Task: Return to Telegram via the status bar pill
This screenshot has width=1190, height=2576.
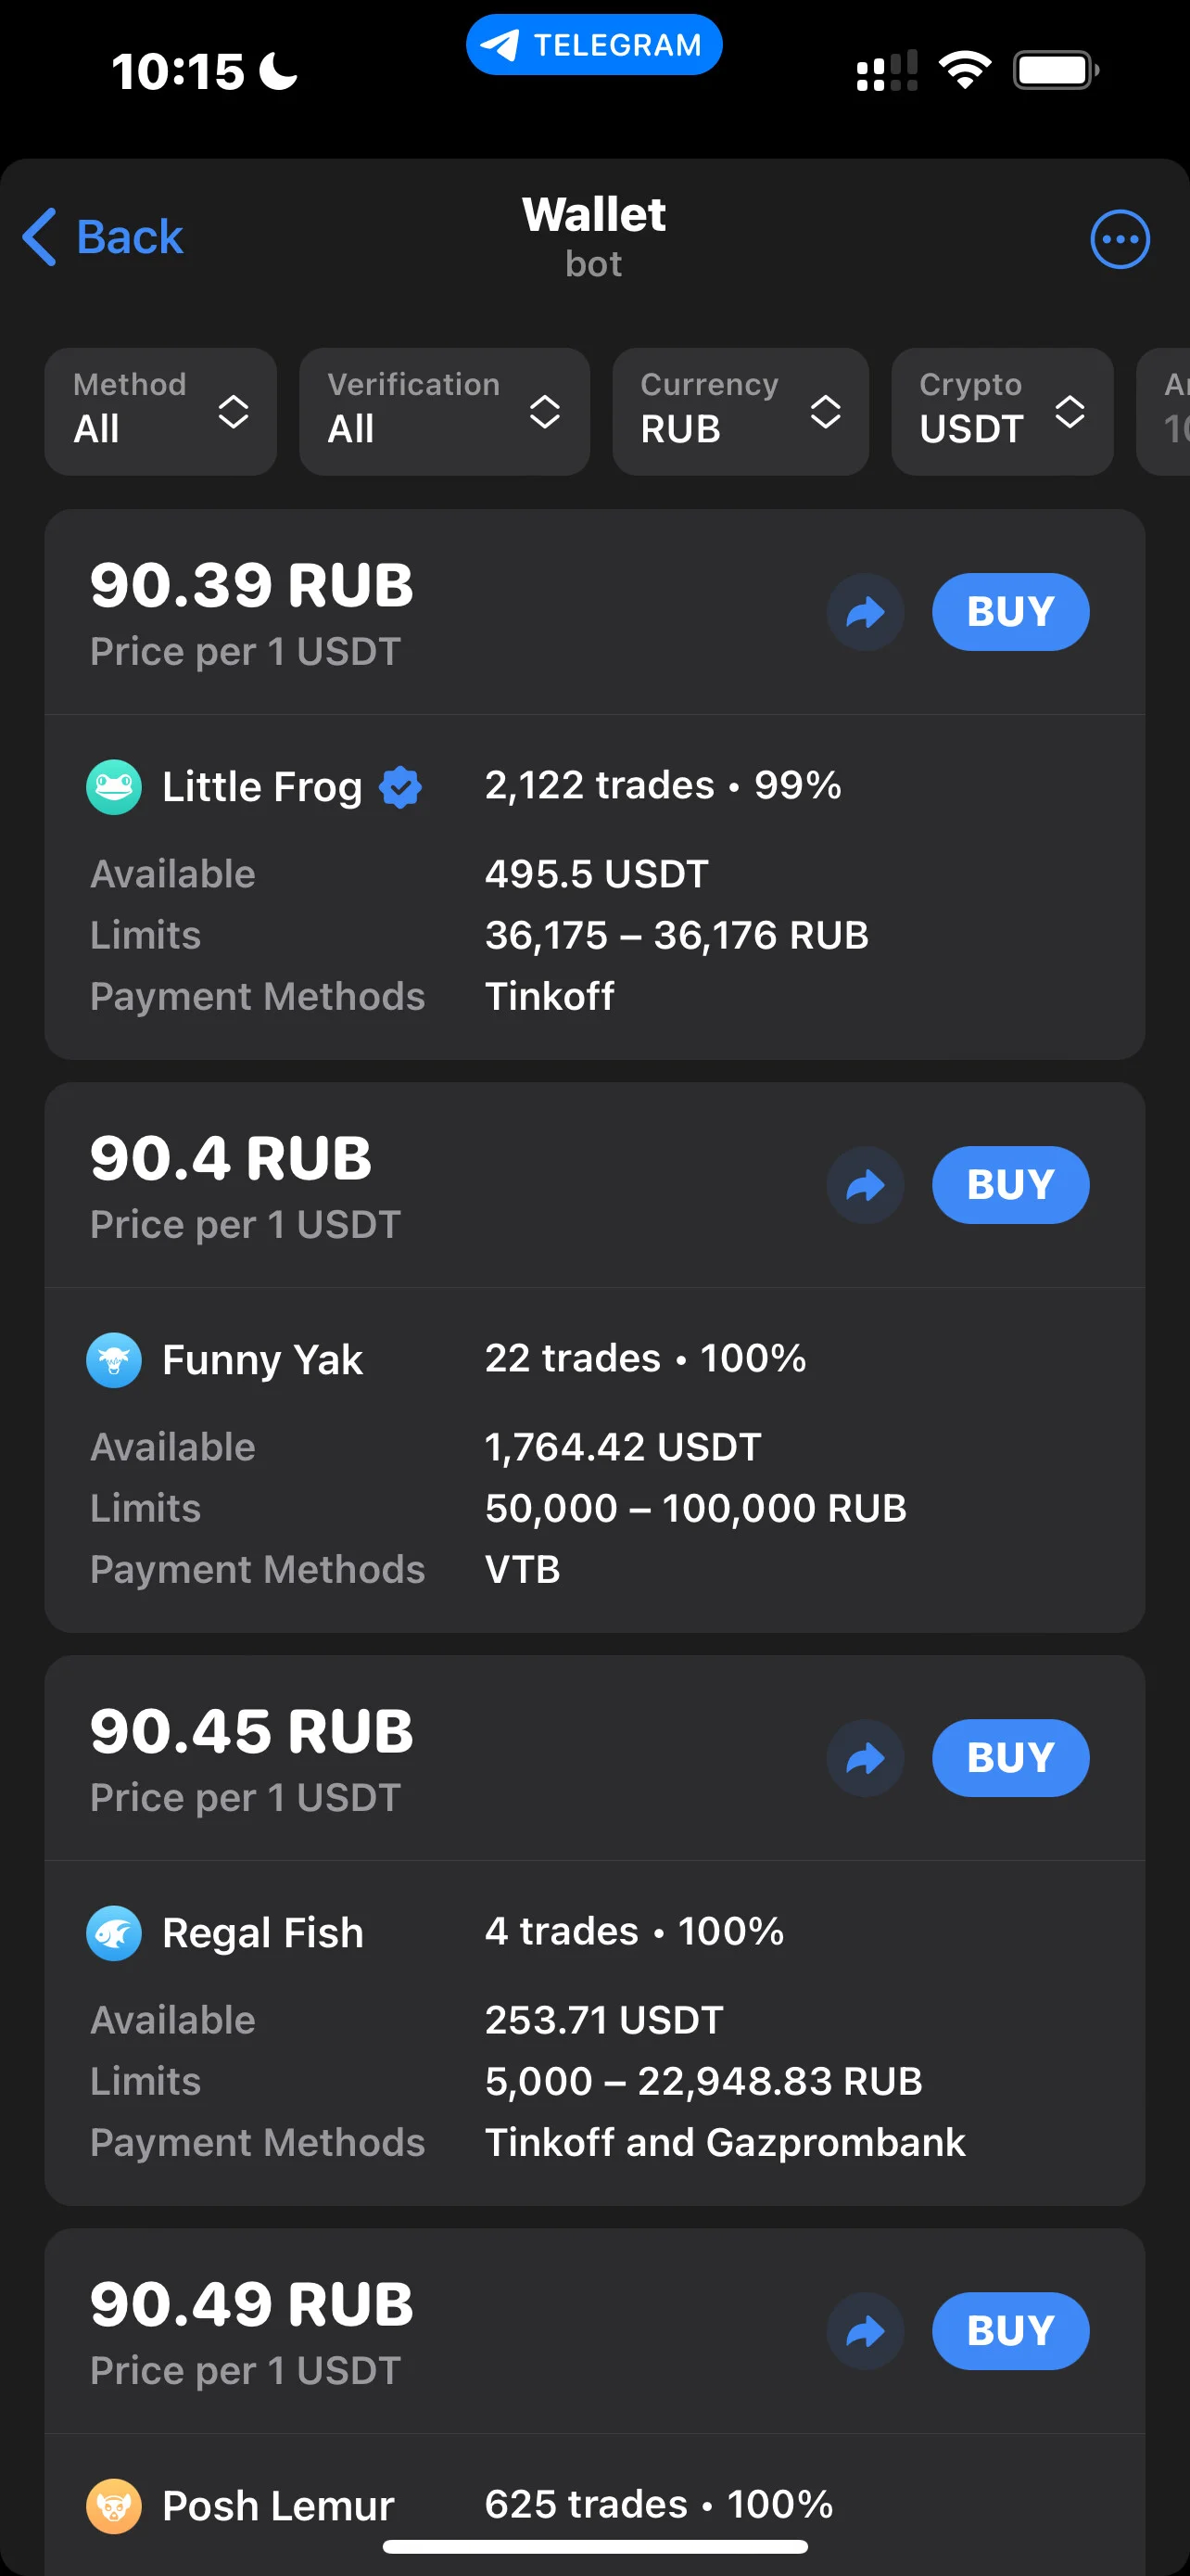Action: click(593, 45)
